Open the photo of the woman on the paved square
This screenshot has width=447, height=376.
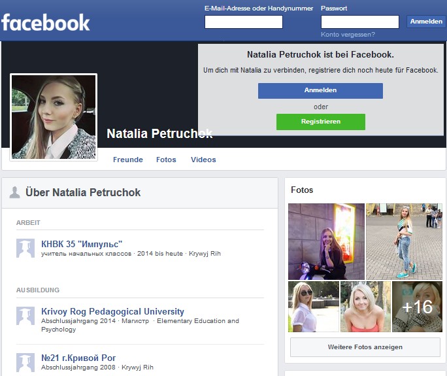pos(404,241)
